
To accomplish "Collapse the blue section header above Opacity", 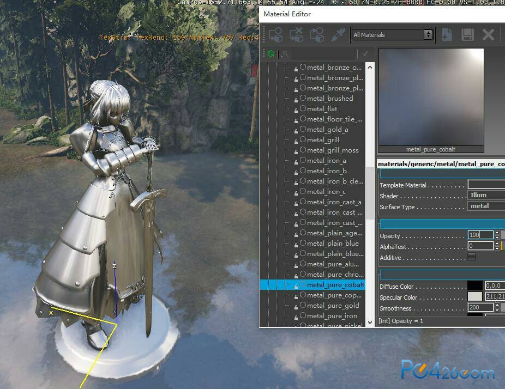I will tap(442, 224).
